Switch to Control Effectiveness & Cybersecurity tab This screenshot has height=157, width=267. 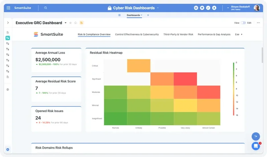point(137,34)
